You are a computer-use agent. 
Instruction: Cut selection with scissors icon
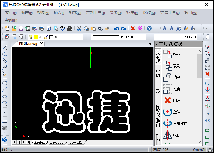tap(79, 28)
